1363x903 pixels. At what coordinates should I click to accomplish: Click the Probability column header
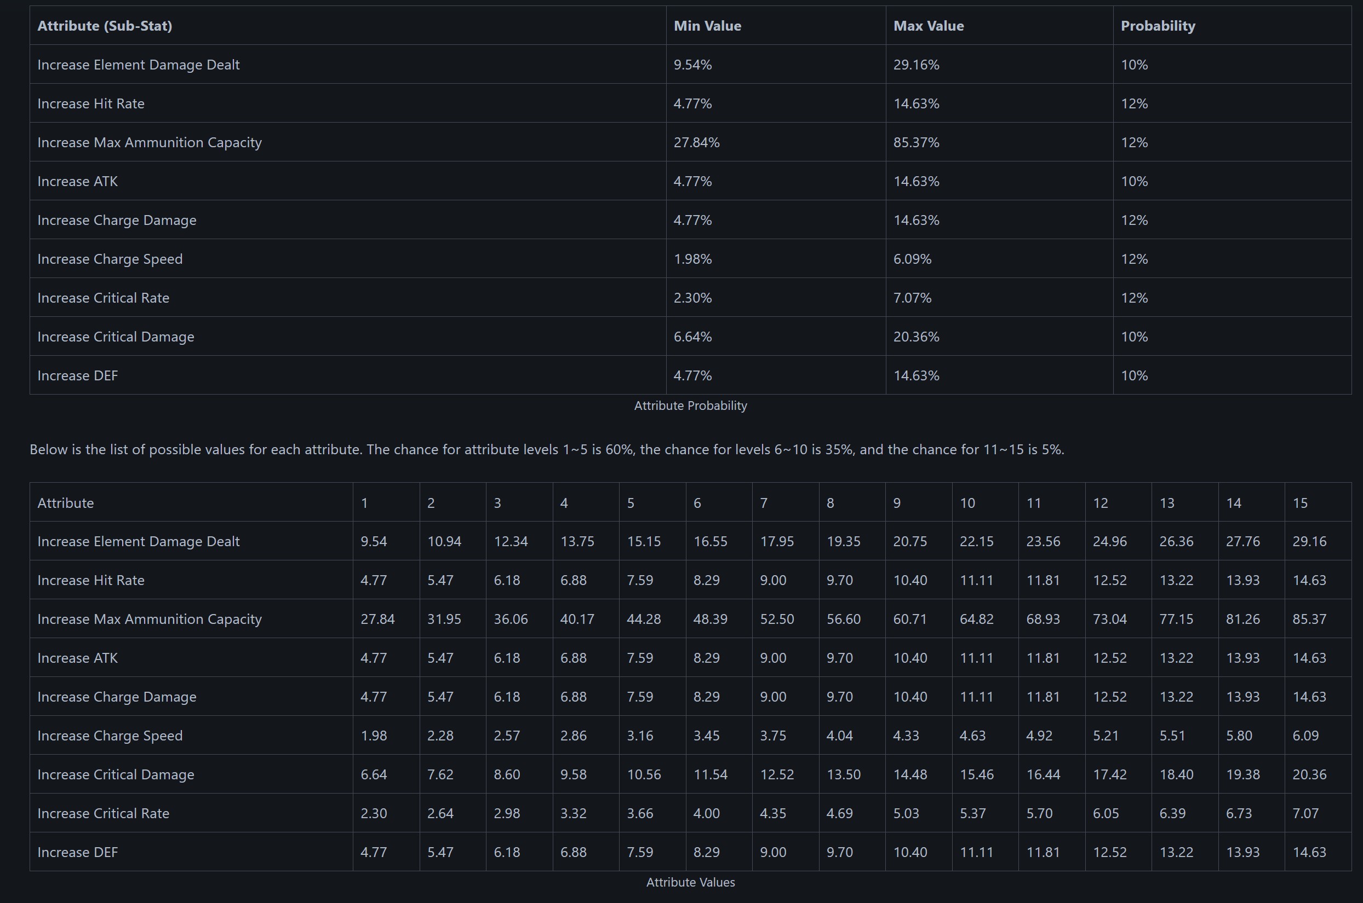click(x=1157, y=26)
